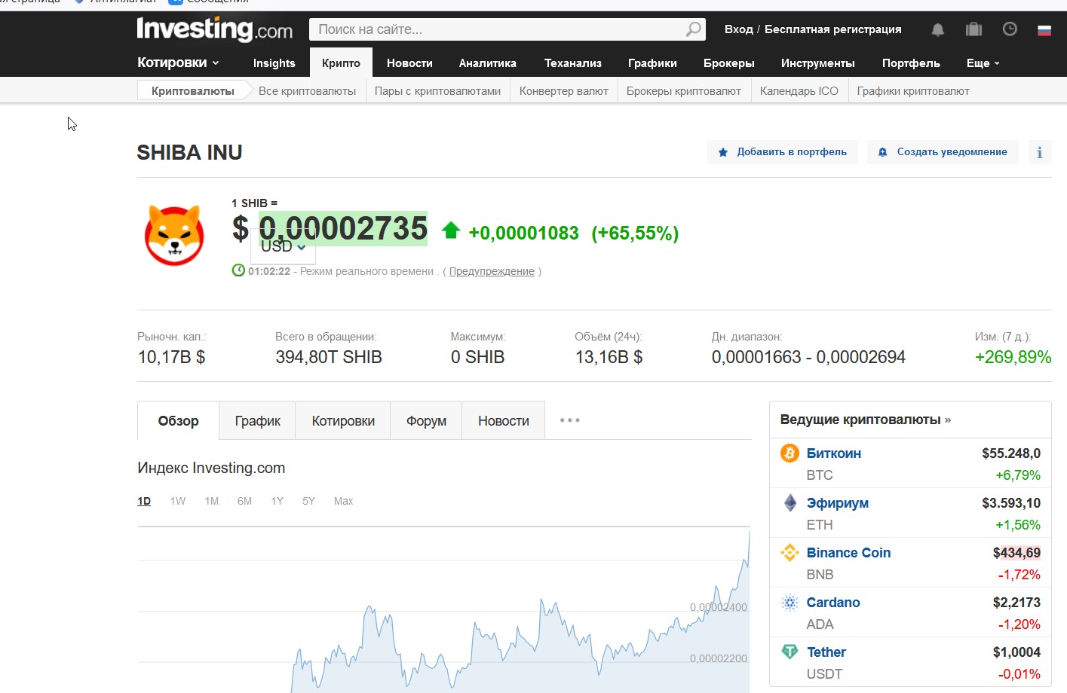Click the Russian flag language icon
1067x693 pixels.
[x=1044, y=30]
